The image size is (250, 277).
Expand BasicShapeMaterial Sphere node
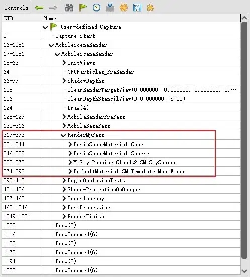(70, 153)
